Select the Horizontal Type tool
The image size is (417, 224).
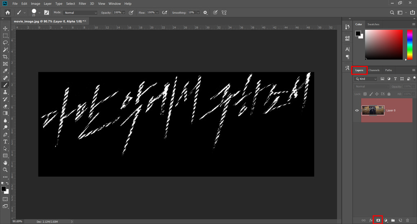(x=5, y=142)
